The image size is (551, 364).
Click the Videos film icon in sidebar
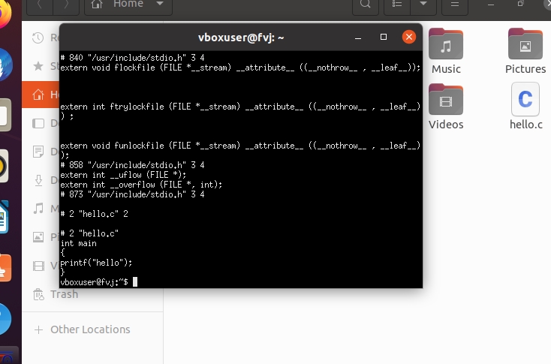[x=38, y=266]
